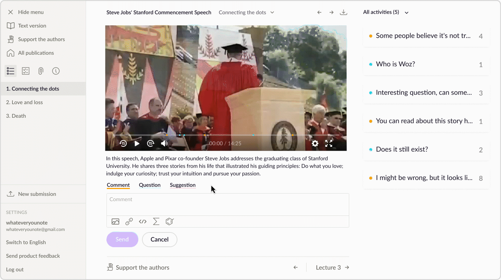The width and height of the screenshot is (501, 280).
Task: Skip forward 15 seconds in video
Action: pos(151,143)
